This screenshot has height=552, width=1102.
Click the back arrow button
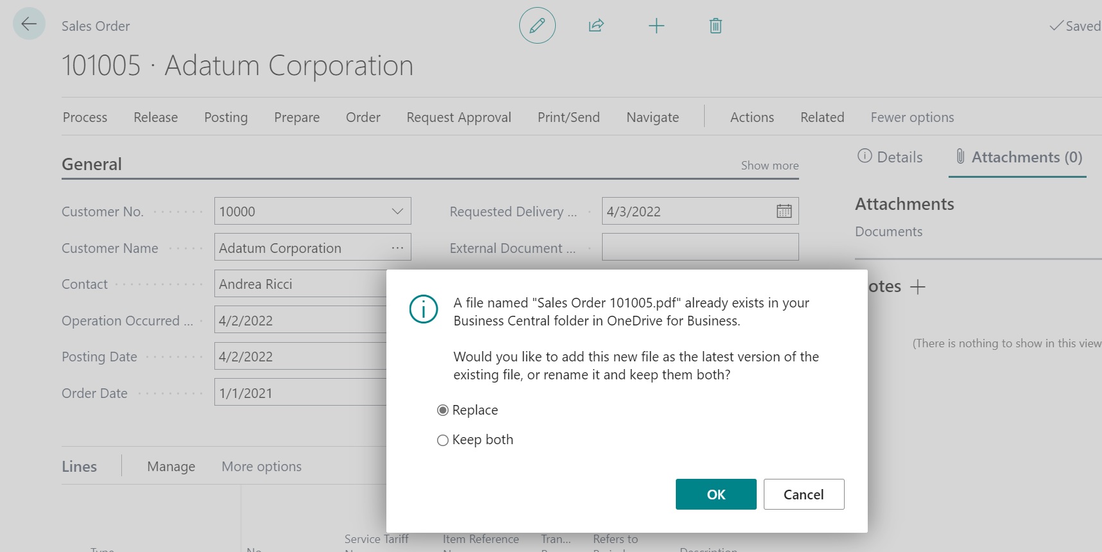[29, 24]
